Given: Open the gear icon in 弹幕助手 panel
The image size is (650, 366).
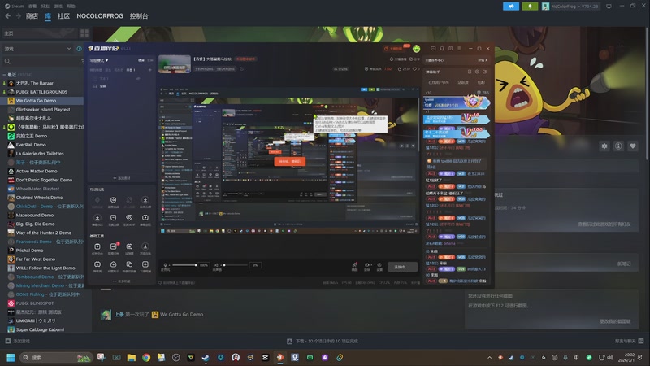Looking at the screenshot, I should (x=477, y=72).
